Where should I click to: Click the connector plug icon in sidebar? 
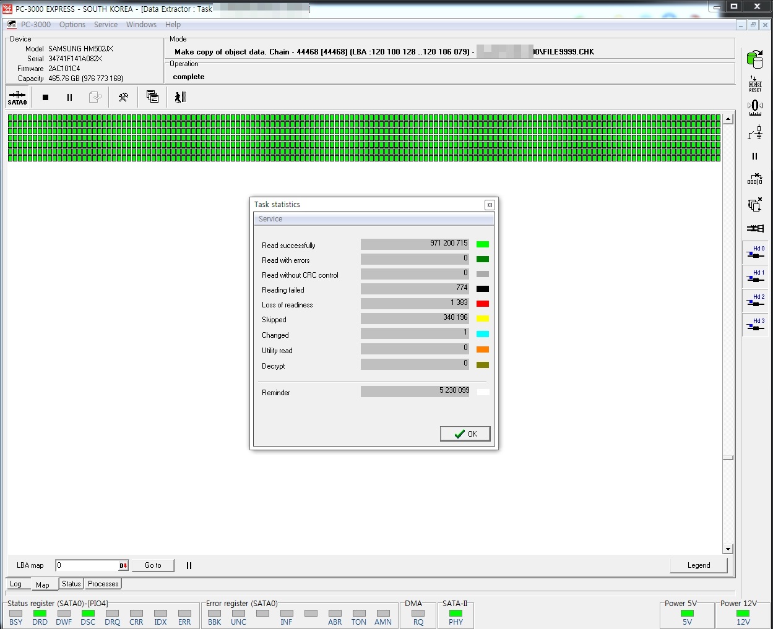[x=755, y=228]
